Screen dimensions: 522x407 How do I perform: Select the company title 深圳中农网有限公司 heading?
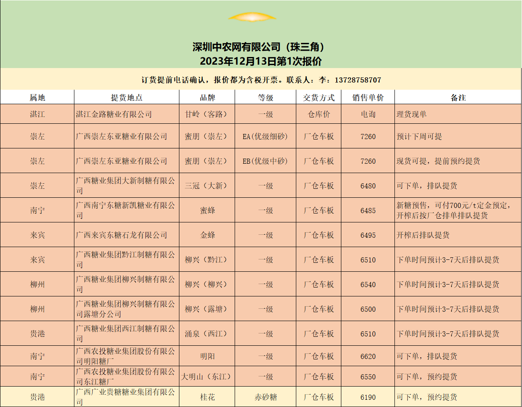click(261, 47)
